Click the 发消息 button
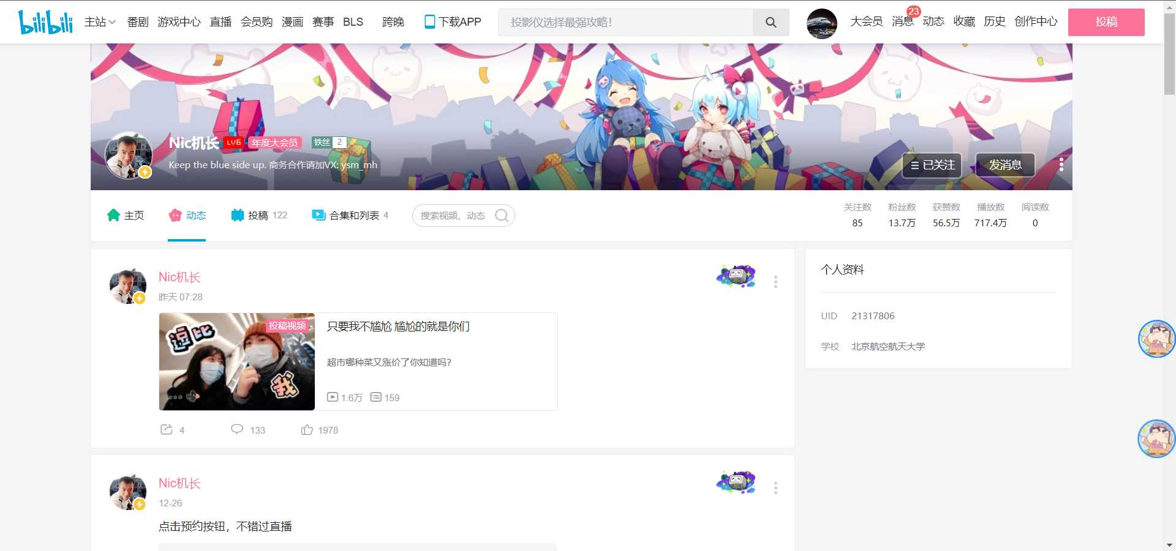1176x551 pixels. click(1005, 165)
